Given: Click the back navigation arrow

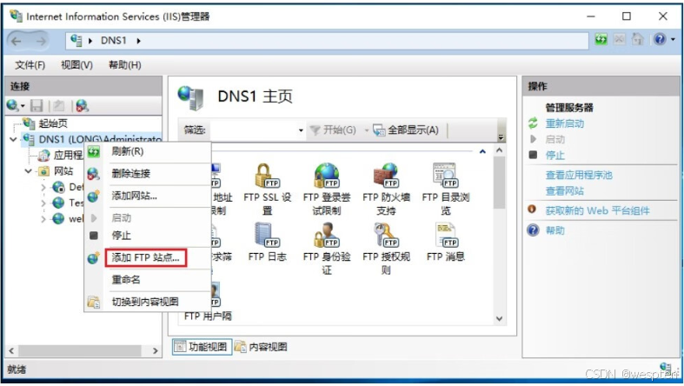Looking at the screenshot, I should [x=17, y=41].
